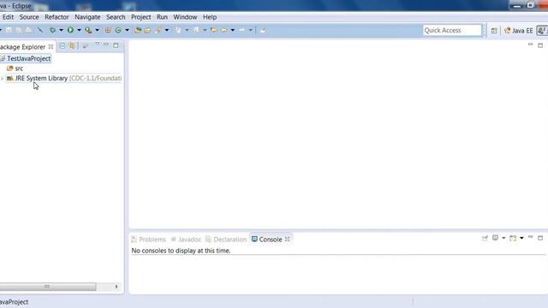Open the New Java Class dropdown arrow

click(x=128, y=31)
